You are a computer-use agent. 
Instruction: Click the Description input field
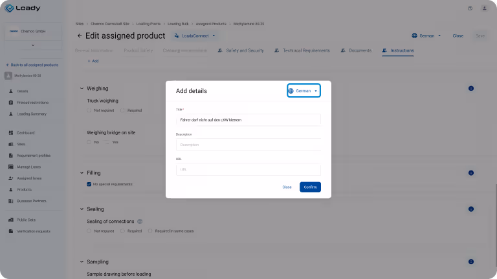click(x=248, y=145)
